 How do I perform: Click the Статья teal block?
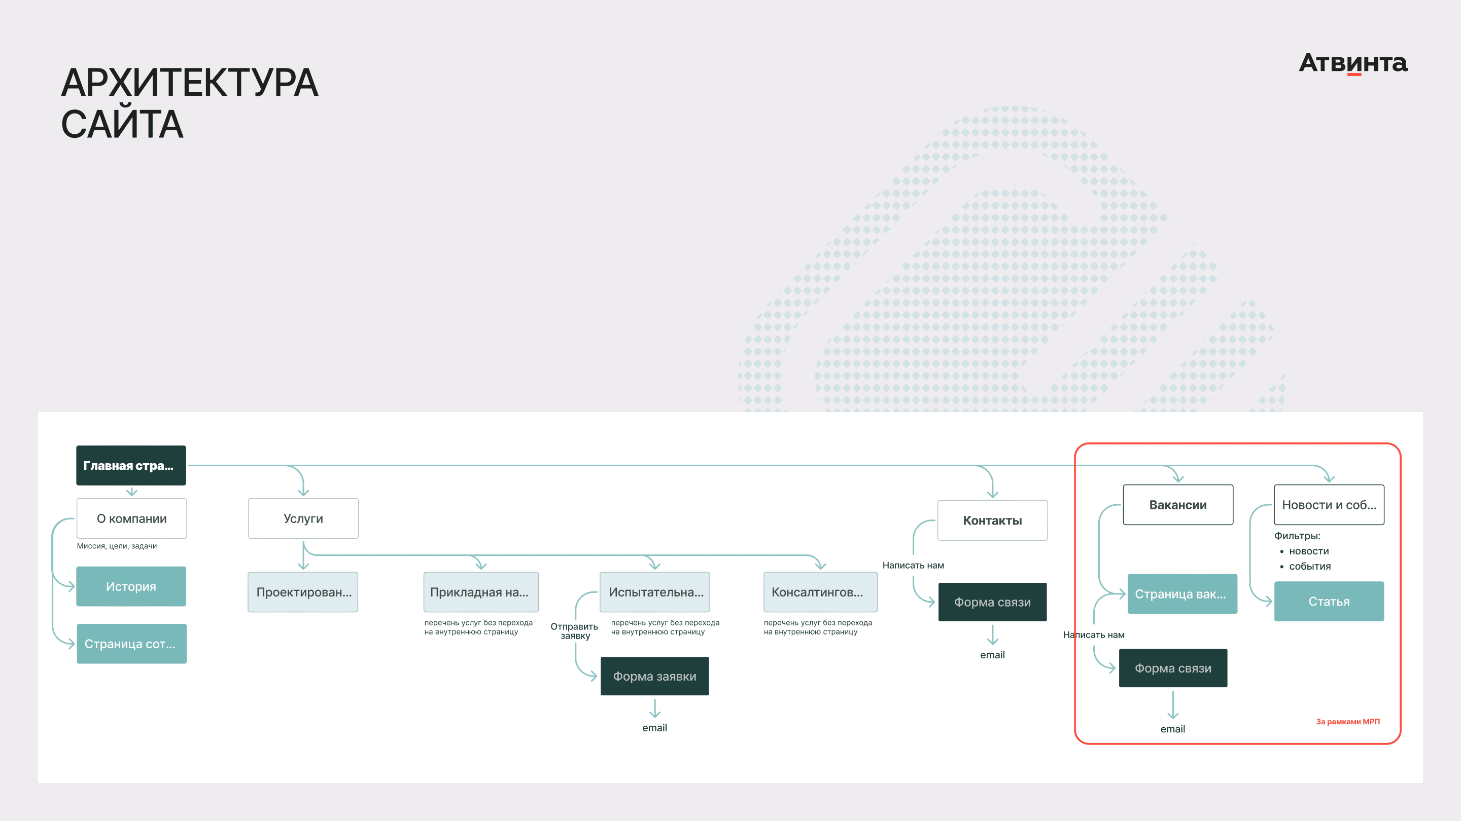(x=1329, y=601)
